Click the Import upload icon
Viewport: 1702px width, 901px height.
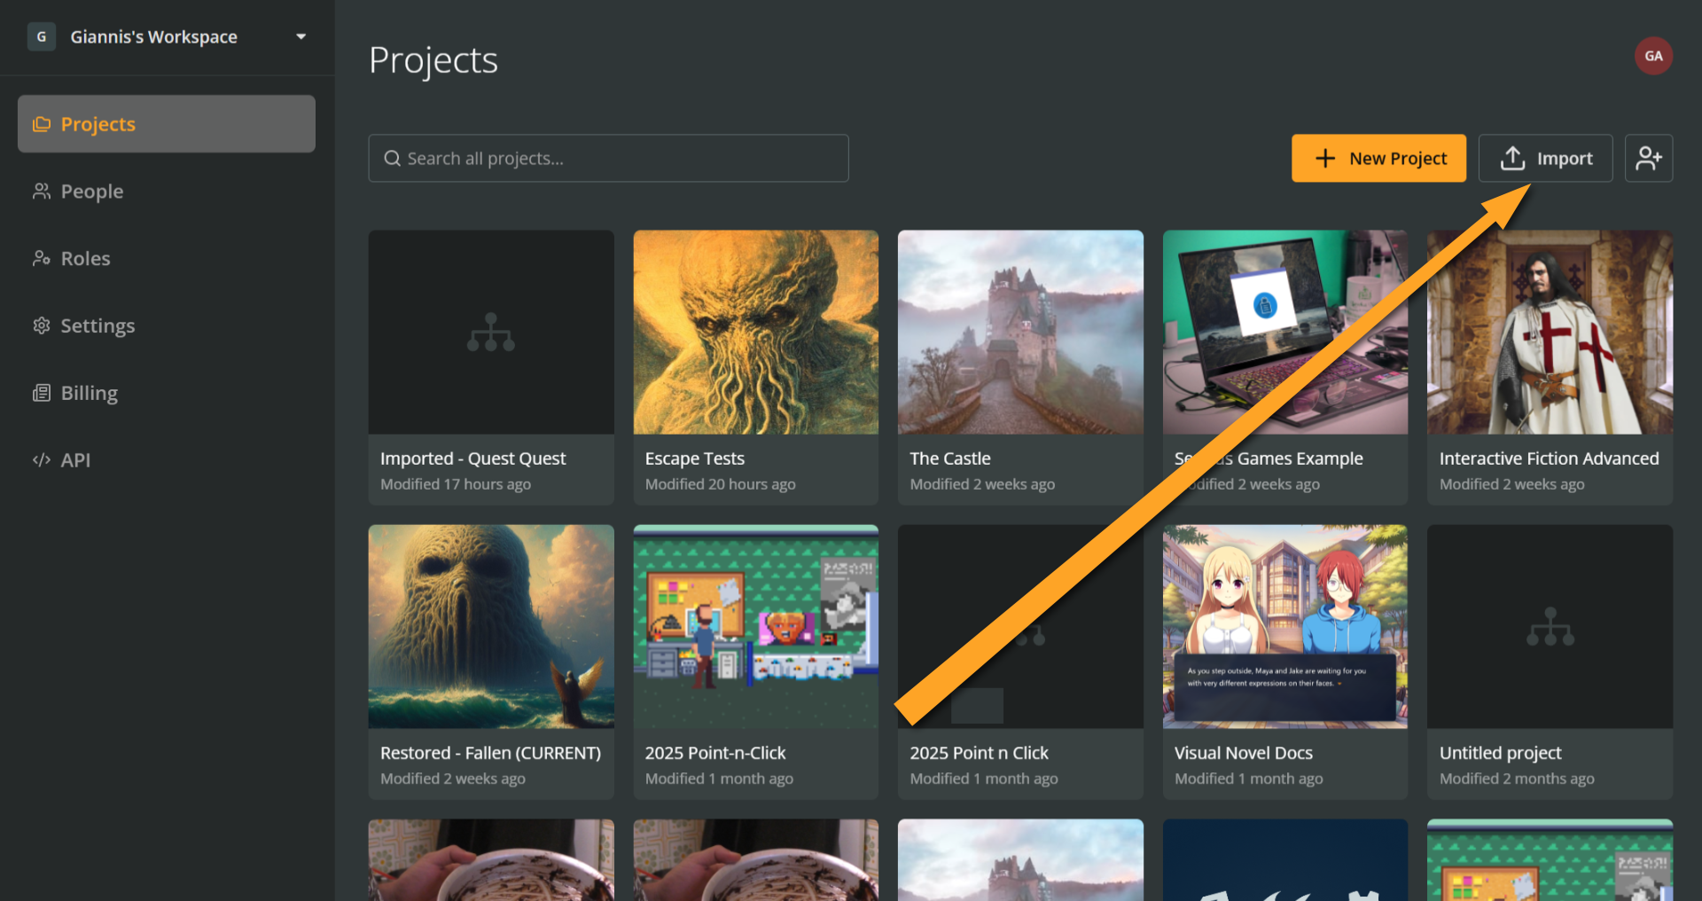coord(1512,158)
